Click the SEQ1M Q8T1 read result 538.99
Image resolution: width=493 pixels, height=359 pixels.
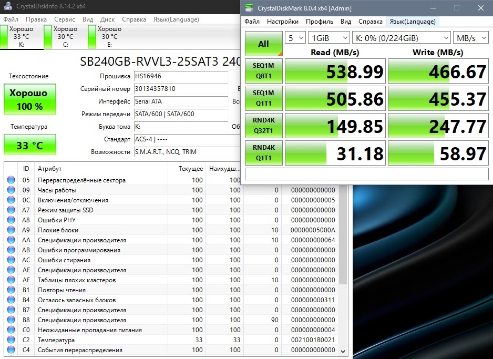click(x=335, y=71)
